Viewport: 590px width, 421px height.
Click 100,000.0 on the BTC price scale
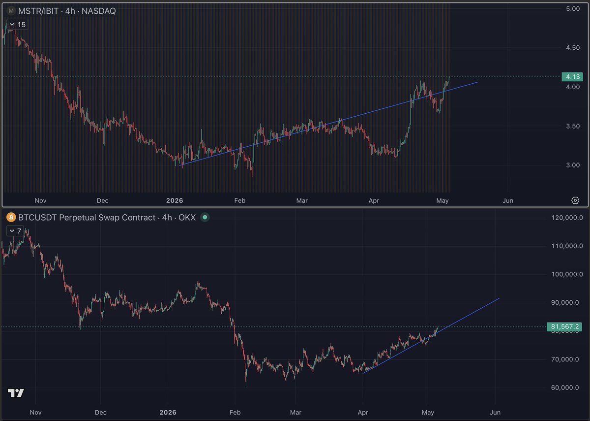click(x=566, y=274)
